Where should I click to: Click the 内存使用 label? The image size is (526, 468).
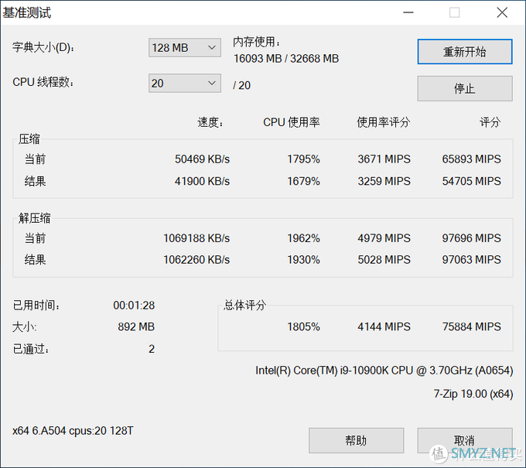click(x=257, y=42)
